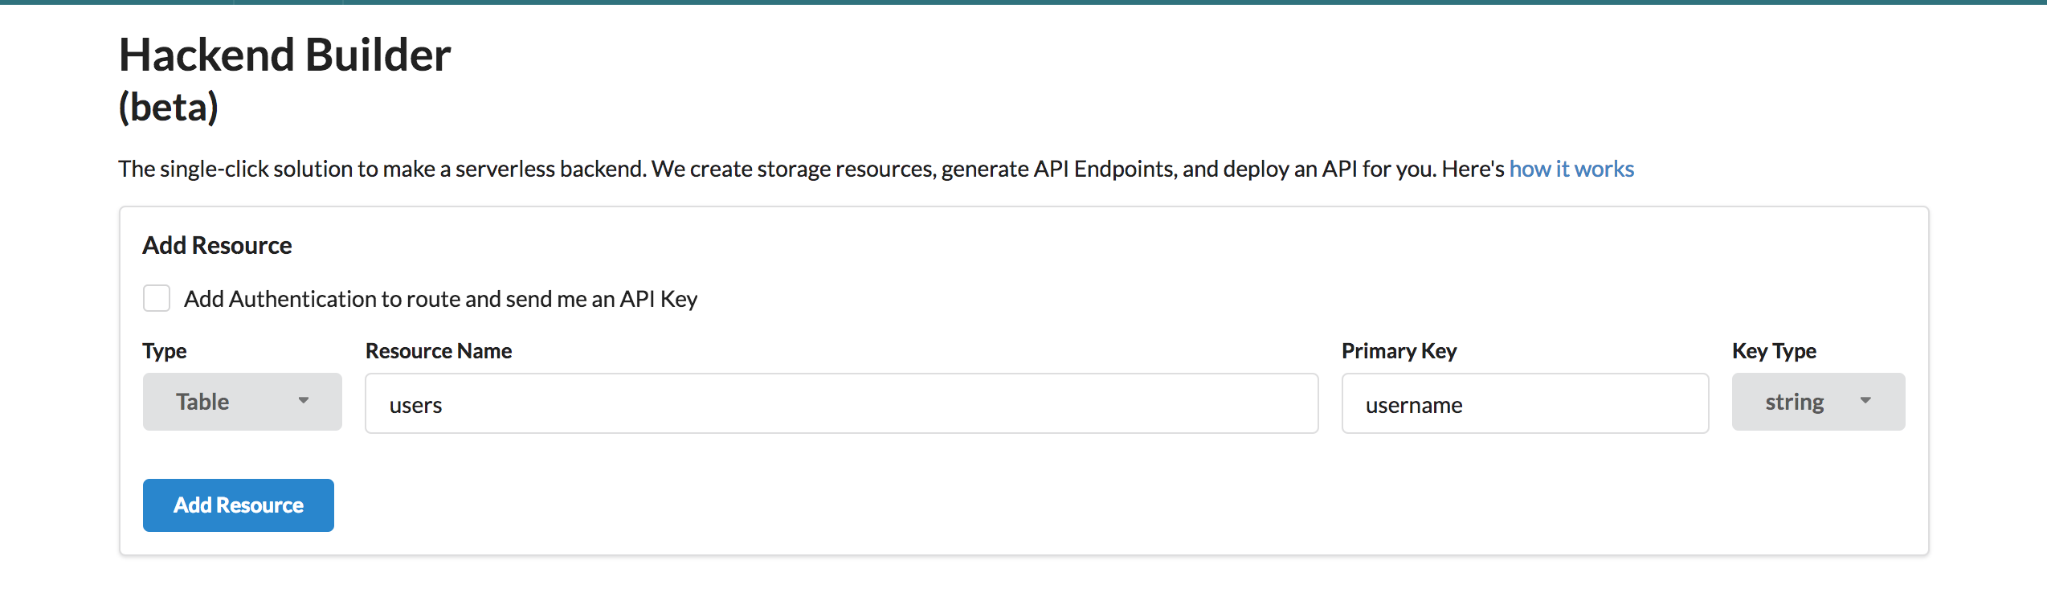Click the Hackend Builder page title
Image resolution: width=2047 pixels, height=601 pixels.
pyautogui.click(x=285, y=55)
